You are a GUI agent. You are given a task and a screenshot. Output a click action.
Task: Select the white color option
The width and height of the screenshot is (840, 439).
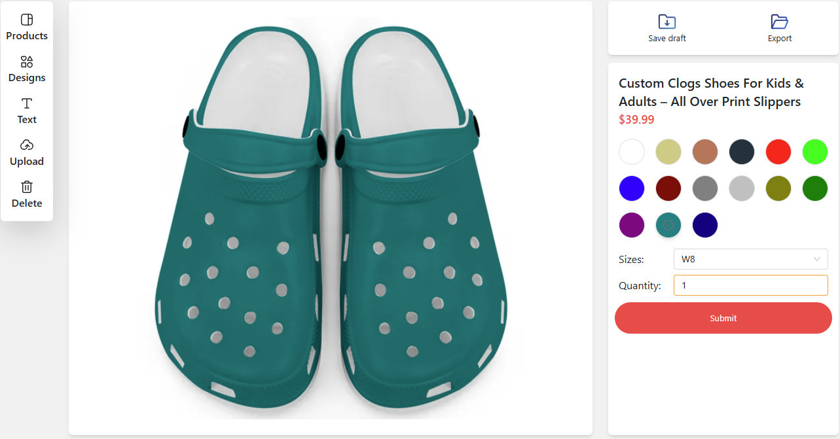631,151
